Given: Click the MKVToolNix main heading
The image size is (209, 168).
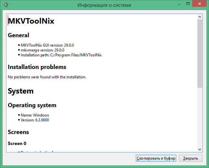Looking at the screenshot, I should coord(31,21).
